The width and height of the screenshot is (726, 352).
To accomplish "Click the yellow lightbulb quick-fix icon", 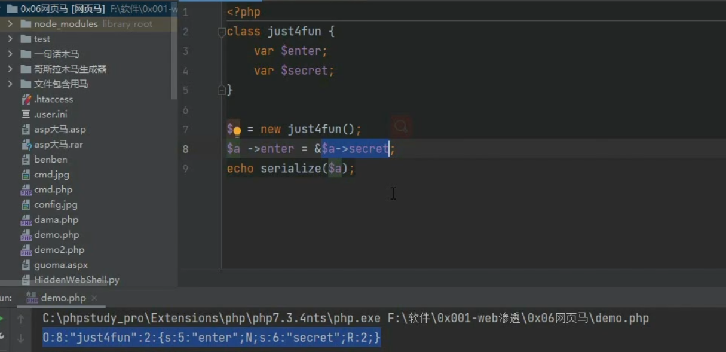I will coord(237,131).
